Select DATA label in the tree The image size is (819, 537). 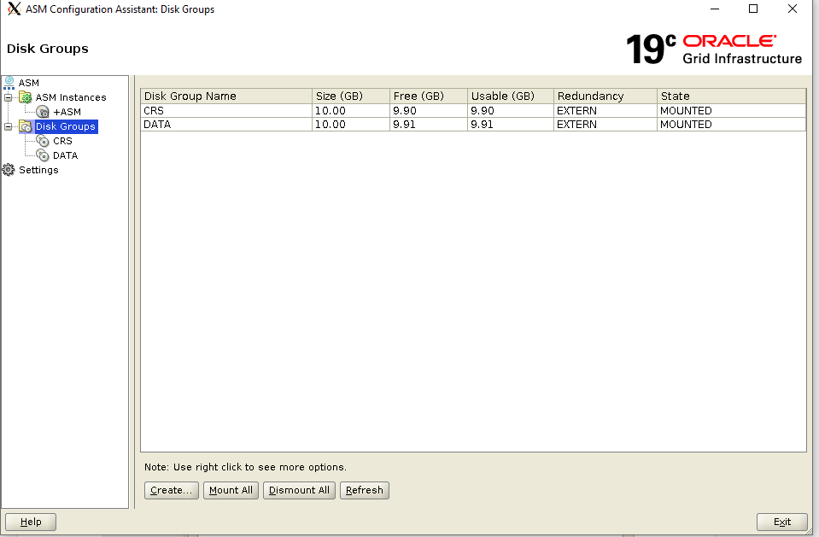tap(65, 155)
